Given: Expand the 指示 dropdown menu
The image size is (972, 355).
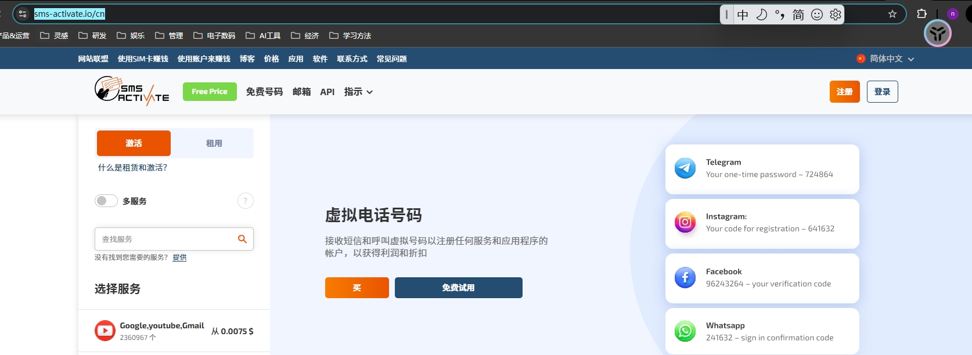Looking at the screenshot, I should click(358, 92).
